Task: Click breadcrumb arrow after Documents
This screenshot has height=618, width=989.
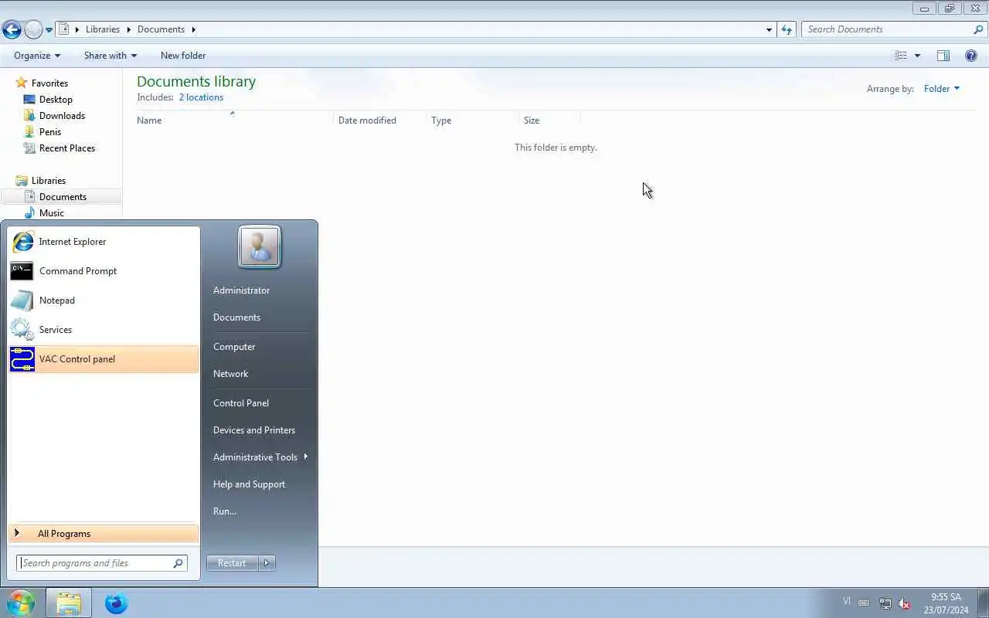Action: tap(193, 29)
